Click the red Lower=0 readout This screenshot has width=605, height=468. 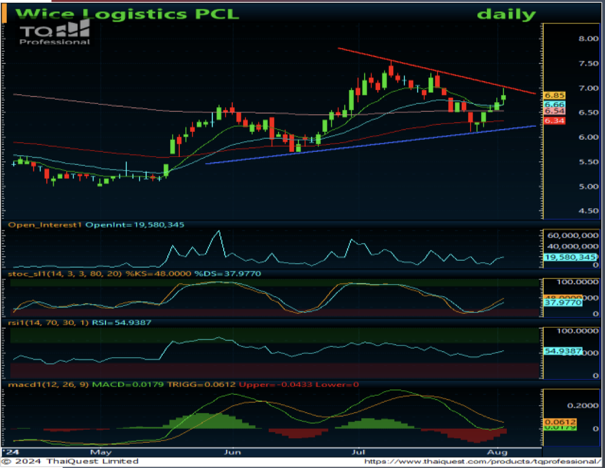(337, 385)
